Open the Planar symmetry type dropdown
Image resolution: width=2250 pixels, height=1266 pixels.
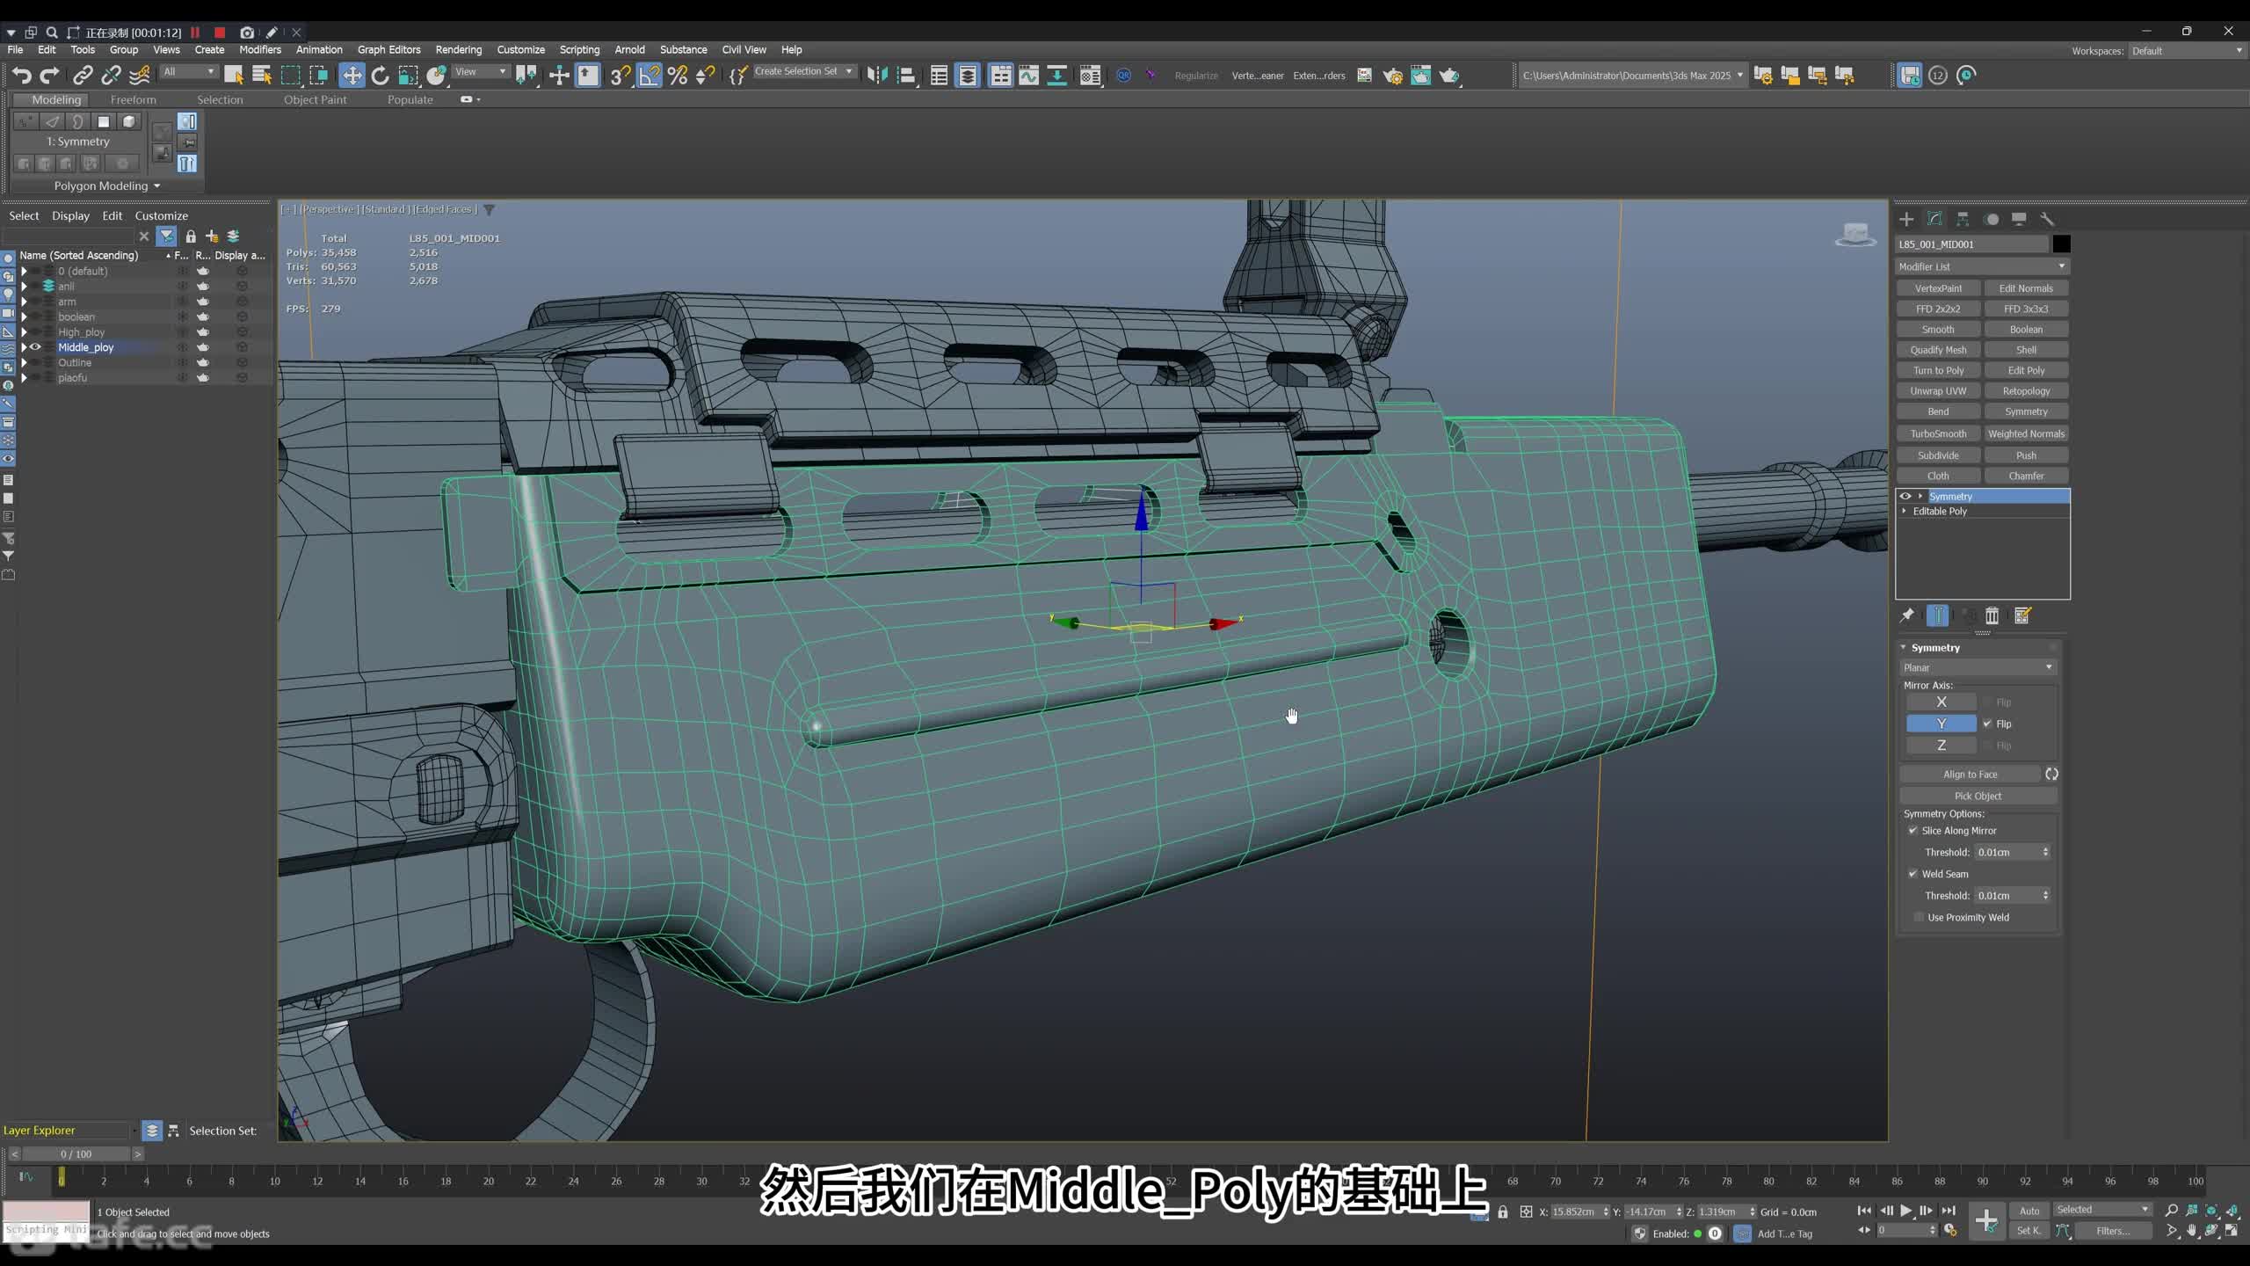pyautogui.click(x=1978, y=667)
